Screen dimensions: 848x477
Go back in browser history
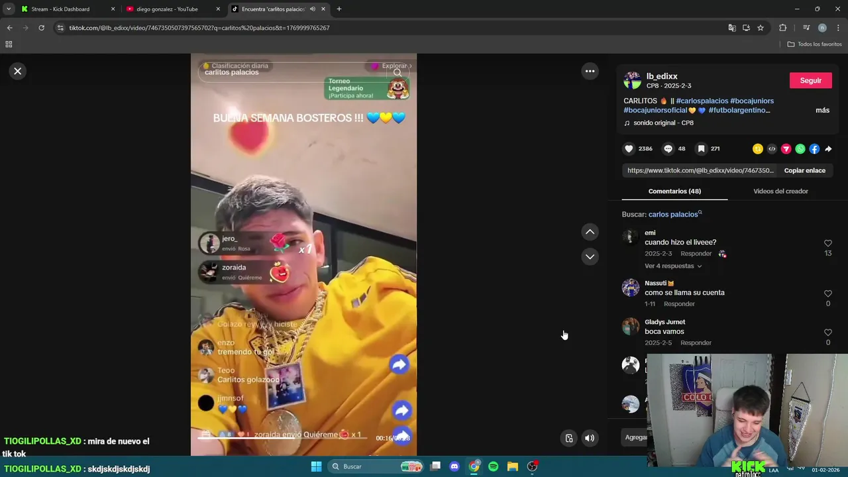tap(9, 28)
